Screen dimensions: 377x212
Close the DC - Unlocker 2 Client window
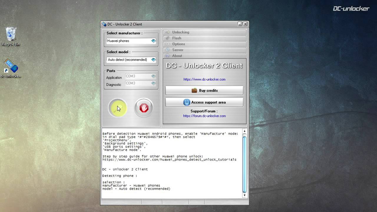[x=245, y=24]
